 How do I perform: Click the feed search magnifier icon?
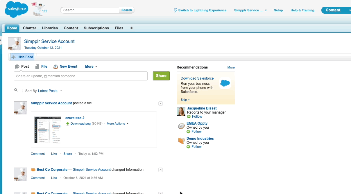point(16,90)
